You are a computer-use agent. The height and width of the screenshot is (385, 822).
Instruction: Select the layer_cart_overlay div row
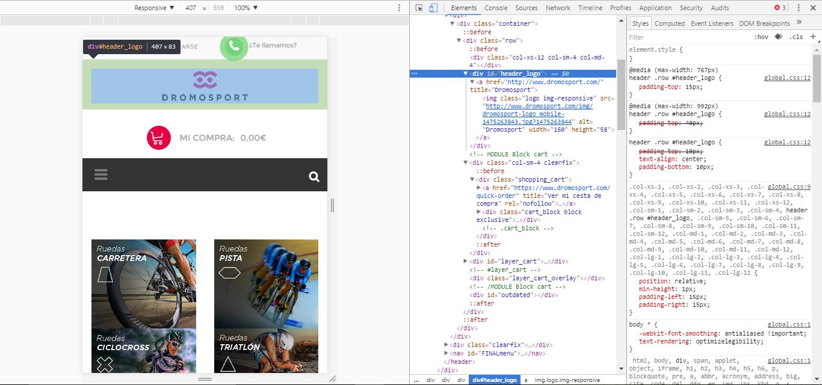tap(537, 278)
